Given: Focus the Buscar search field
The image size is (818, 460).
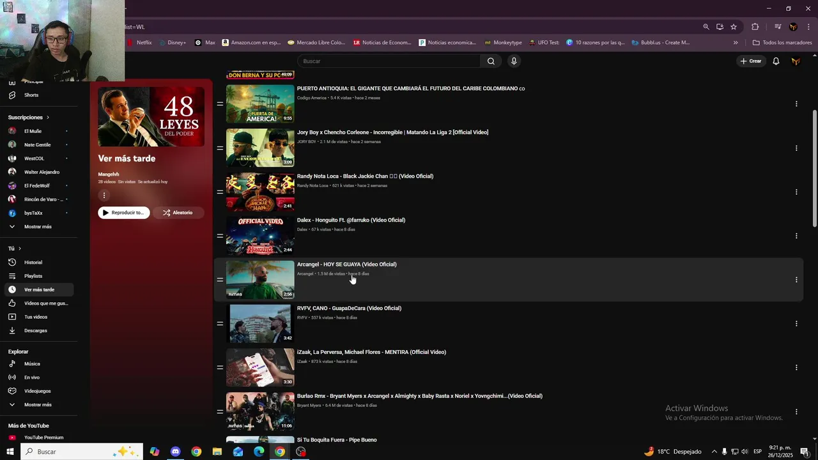Looking at the screenshot, I should pos(389,61).
